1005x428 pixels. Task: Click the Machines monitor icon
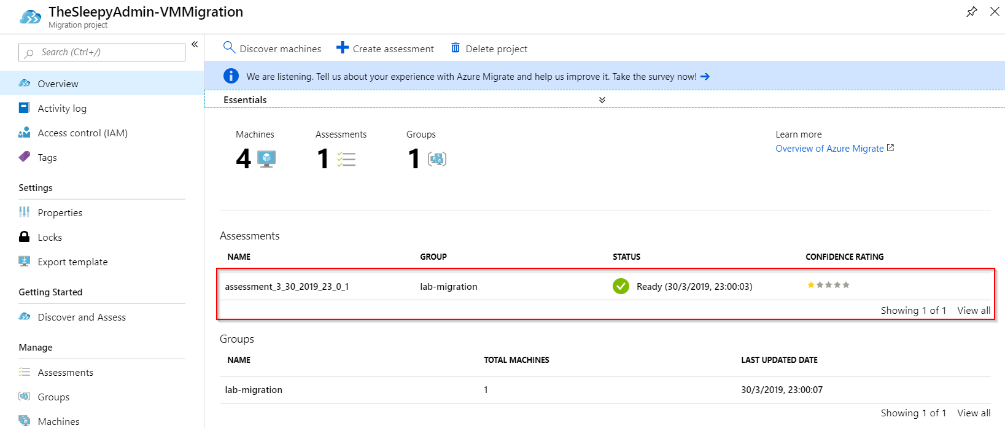[x=266, y=159]
